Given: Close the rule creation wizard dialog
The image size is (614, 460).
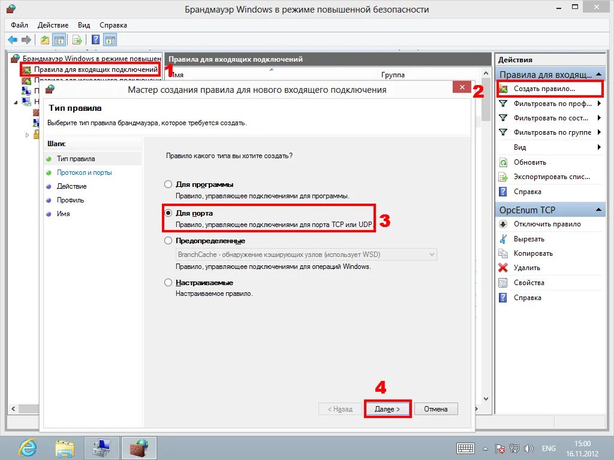Looking at the screenshot, I should (x=462, y=87).
